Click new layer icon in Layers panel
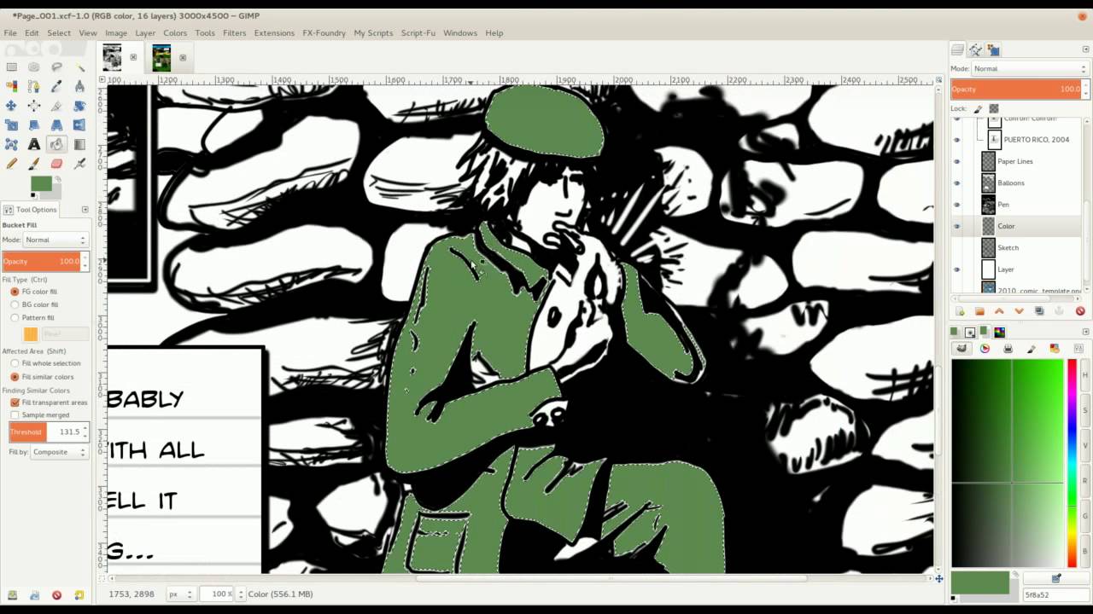Screen dimensions: 1093x614 (959, 311)
